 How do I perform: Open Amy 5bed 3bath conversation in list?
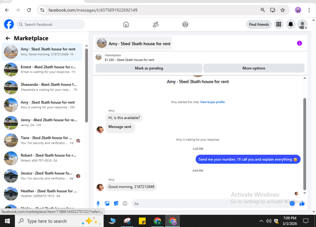(x=42, y=52)
